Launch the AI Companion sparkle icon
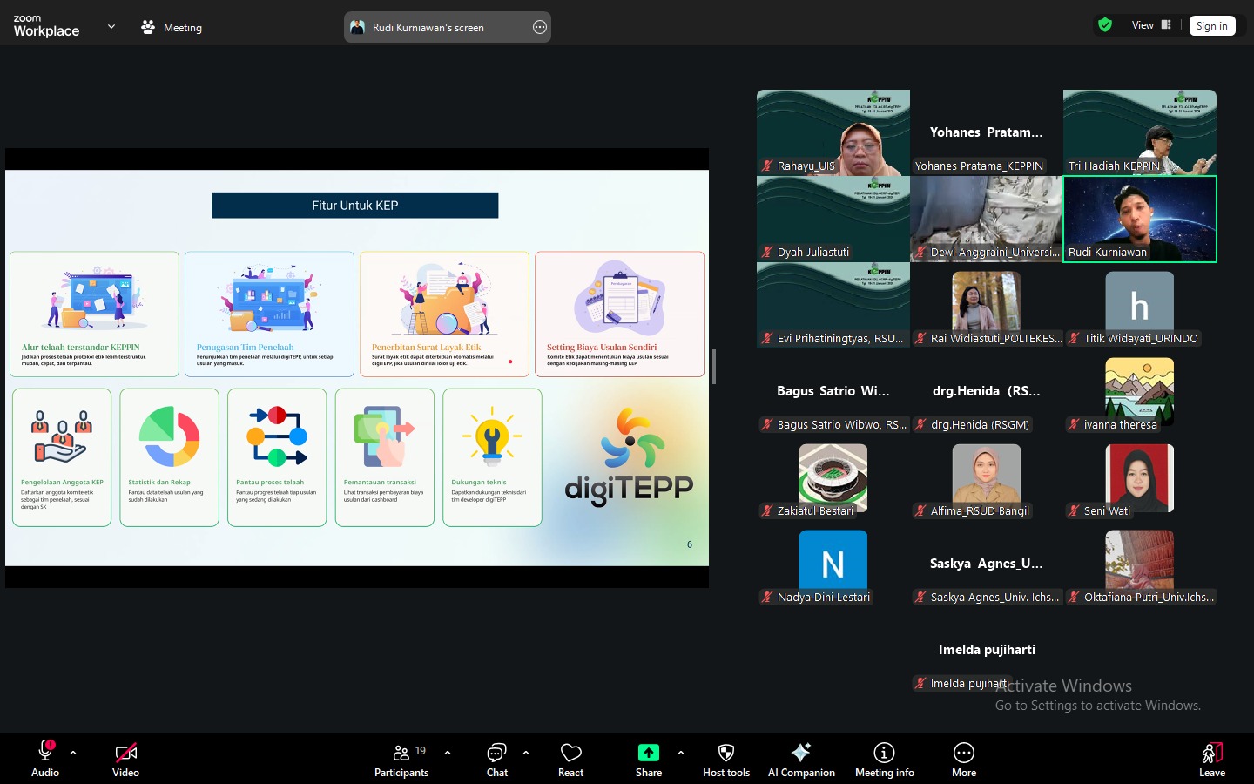1254x784 pixels. click(x=801, y=754)
